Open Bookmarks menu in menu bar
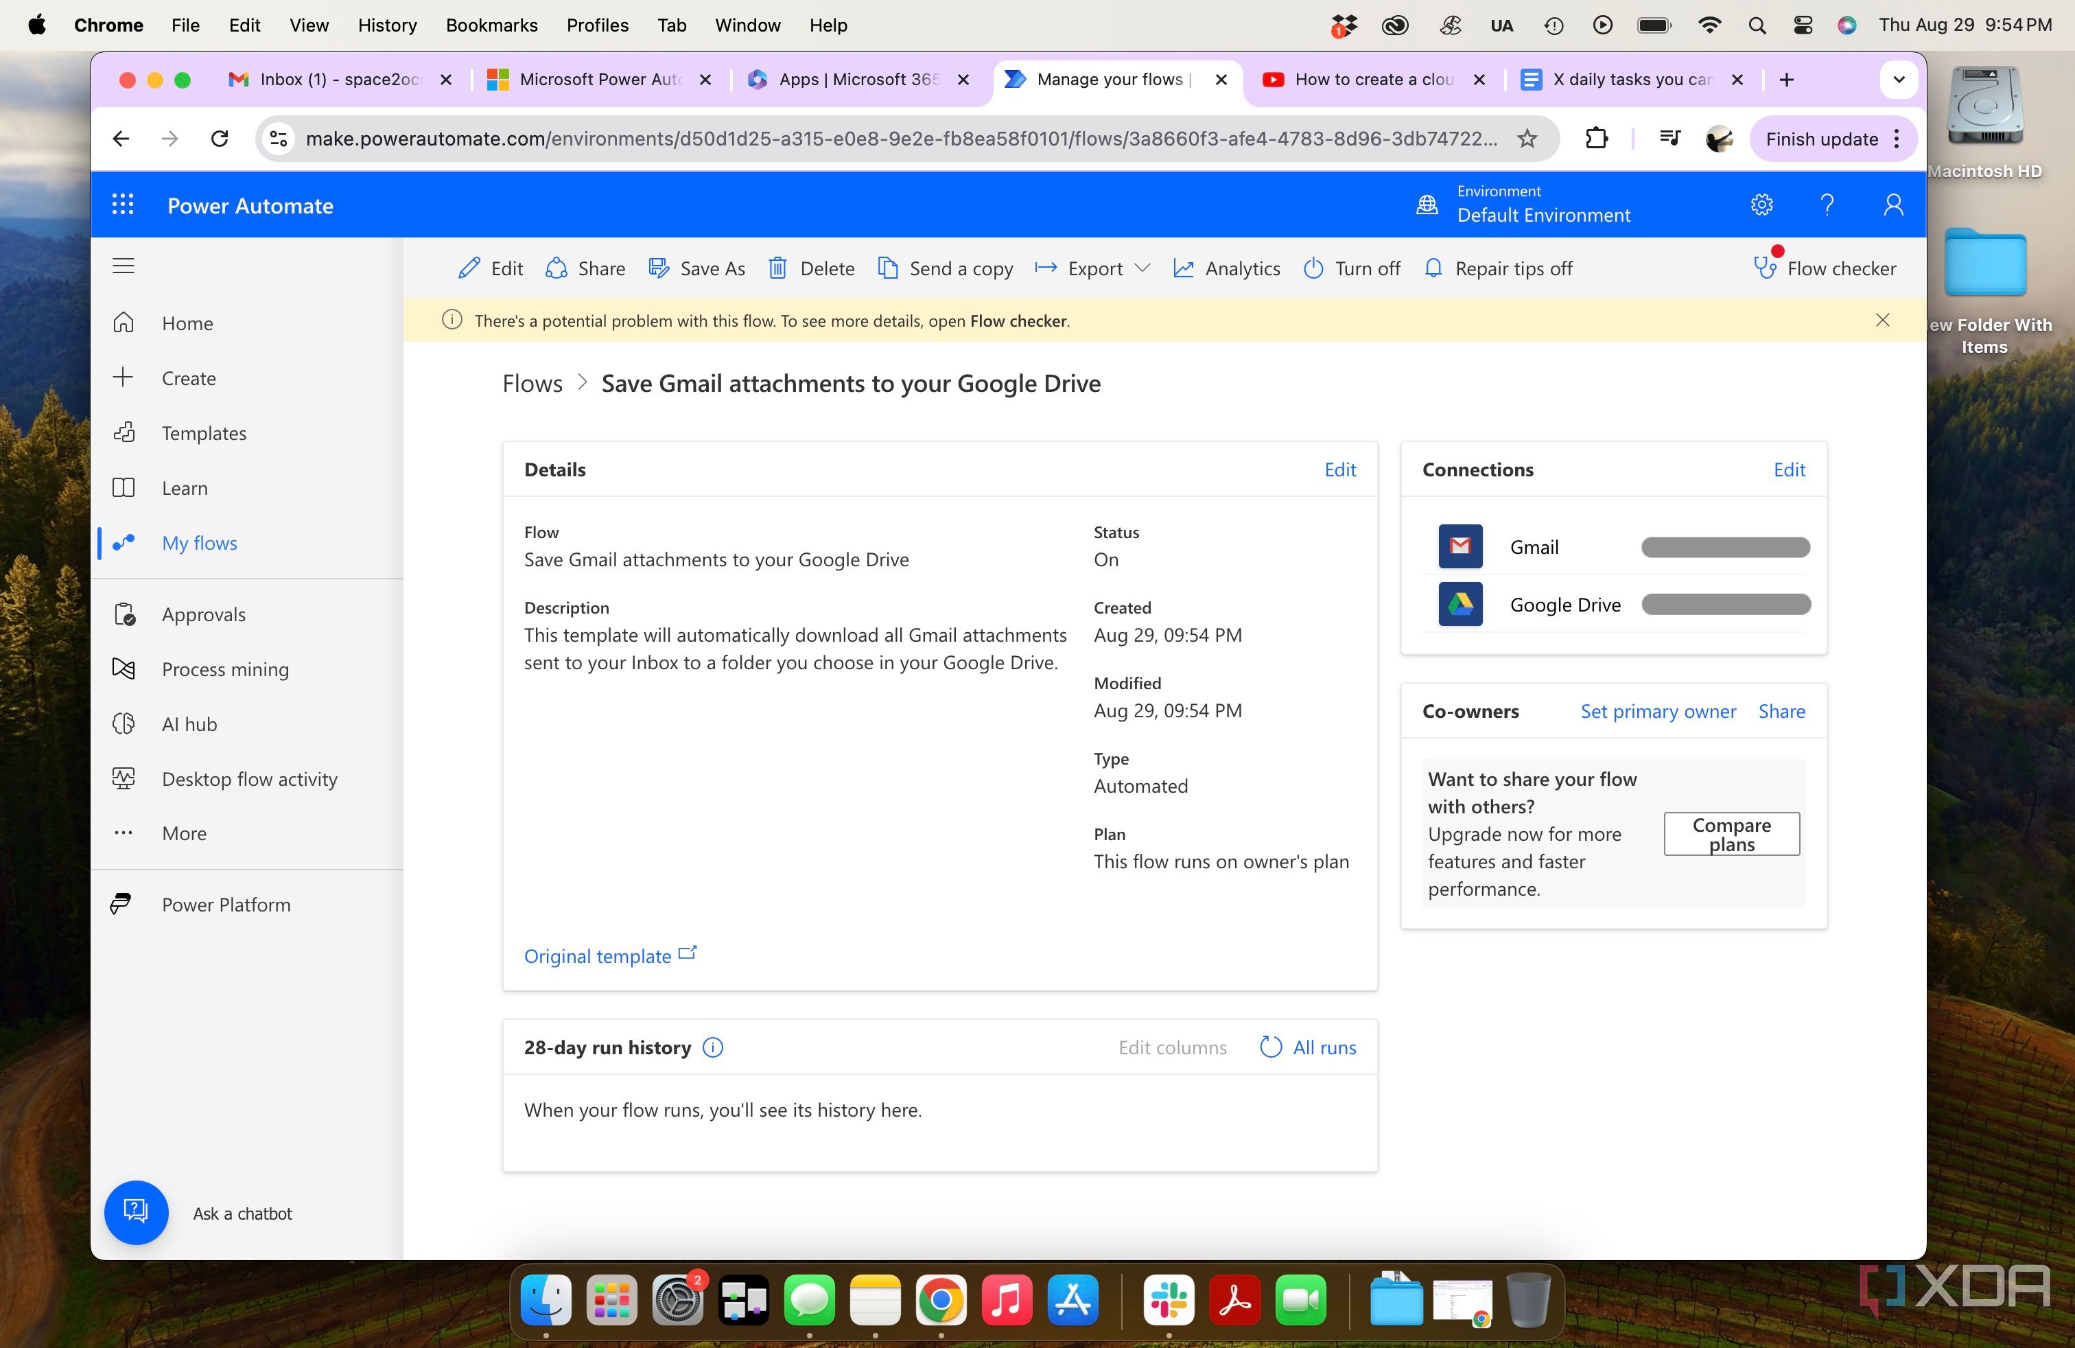The width and height of the screenshot is (2075, 1348). 492,25
